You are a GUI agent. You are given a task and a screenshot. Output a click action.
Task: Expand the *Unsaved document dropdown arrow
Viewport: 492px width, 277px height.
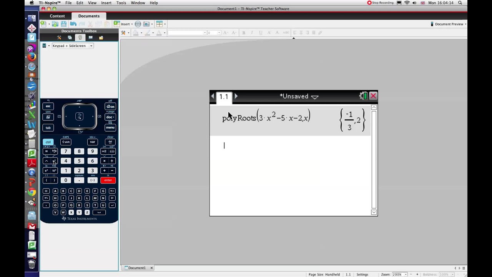click(x=315, y=97)
